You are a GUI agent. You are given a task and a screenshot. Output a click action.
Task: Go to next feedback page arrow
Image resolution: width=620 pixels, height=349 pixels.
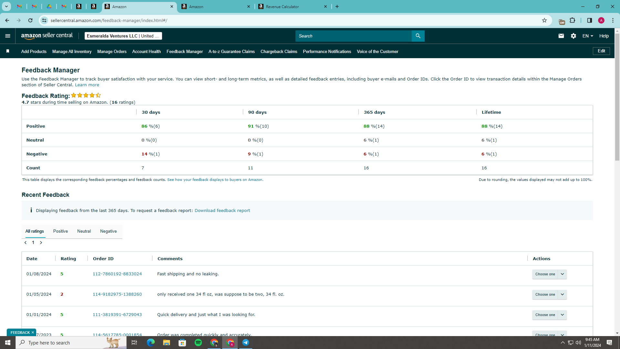[x=41, y=242]
